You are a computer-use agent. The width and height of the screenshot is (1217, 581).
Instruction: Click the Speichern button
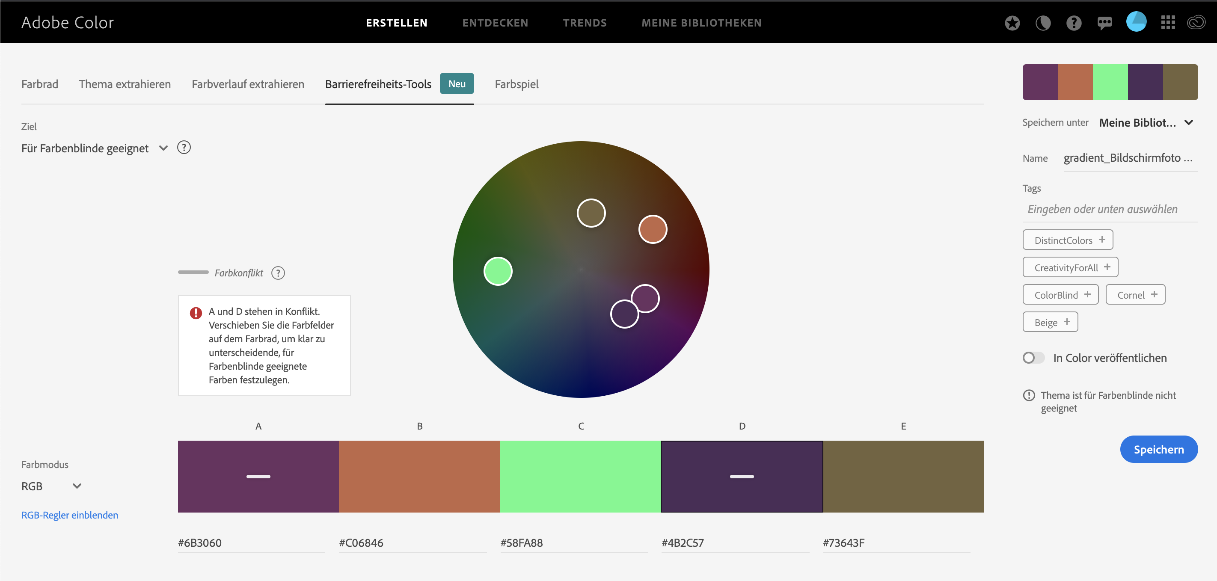1158,449
